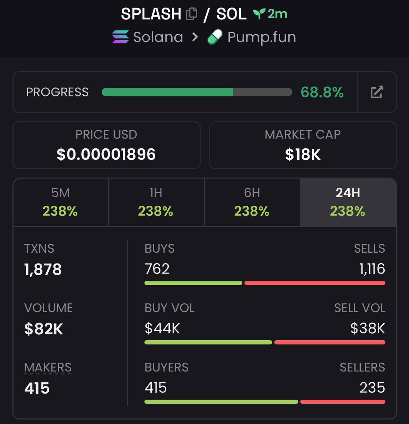Click the underlined MAKERS label

[x=48, y=367]
